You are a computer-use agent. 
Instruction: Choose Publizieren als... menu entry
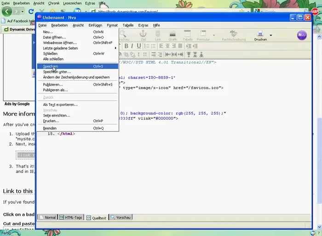pyautogui.click(x=78, y=90)
